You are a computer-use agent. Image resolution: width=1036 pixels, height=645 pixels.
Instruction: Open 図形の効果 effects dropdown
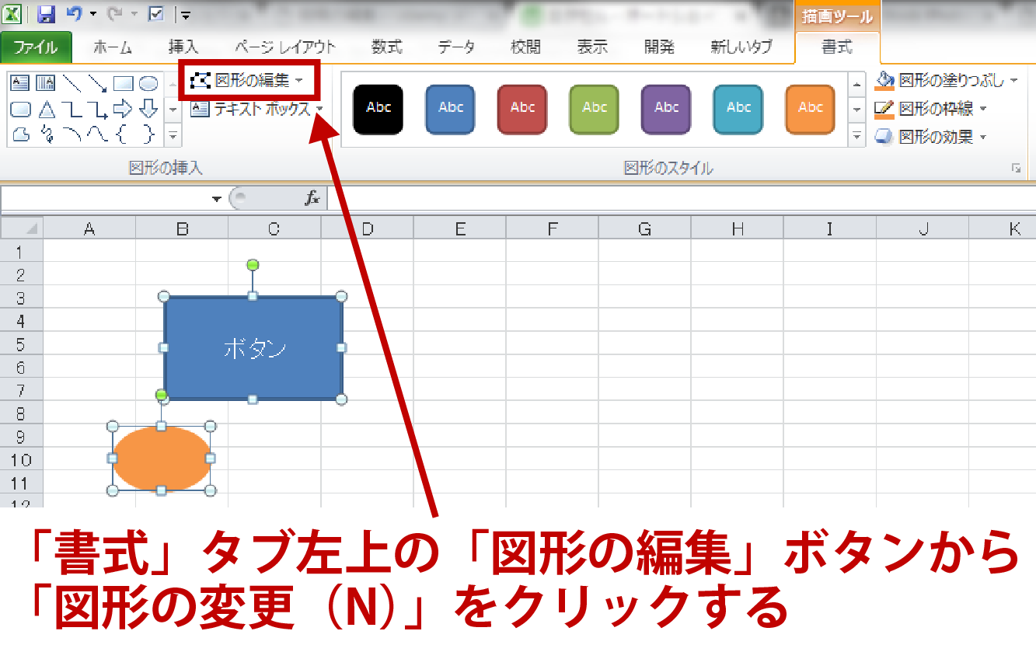tap(931, 137)
